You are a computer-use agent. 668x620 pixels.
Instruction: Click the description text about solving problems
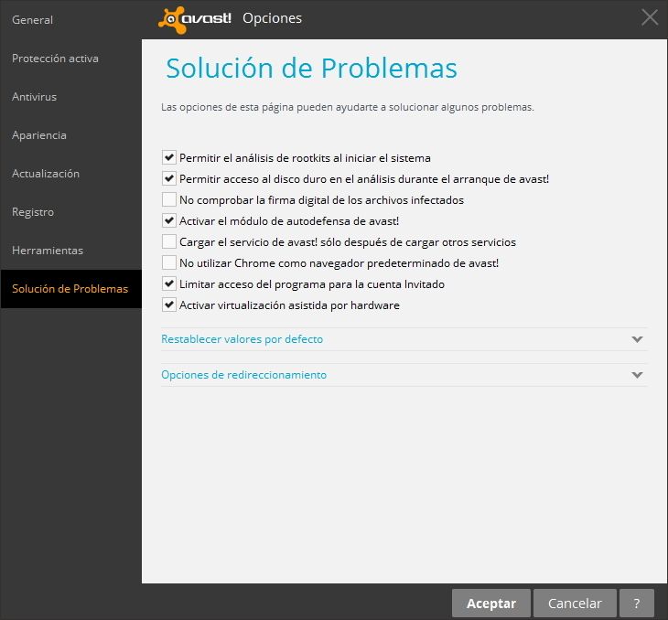tap(347, 107)
